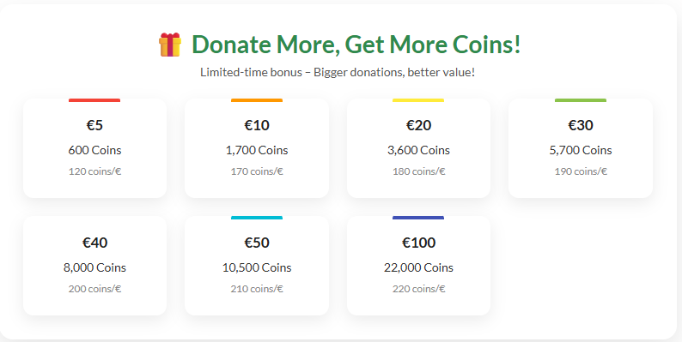Click the green bar above €30
The height and width of the screenshot is (342, 682).
click(581, 100)
